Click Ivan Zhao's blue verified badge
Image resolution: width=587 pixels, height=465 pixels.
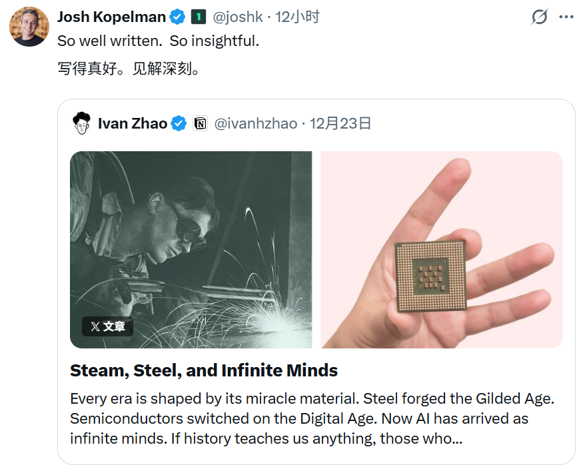tap(179, 123)
